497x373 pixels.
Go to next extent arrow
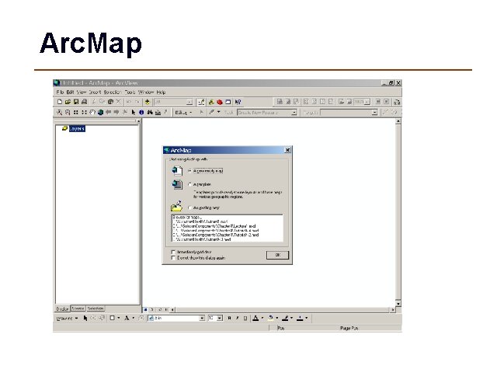(116, 112)
